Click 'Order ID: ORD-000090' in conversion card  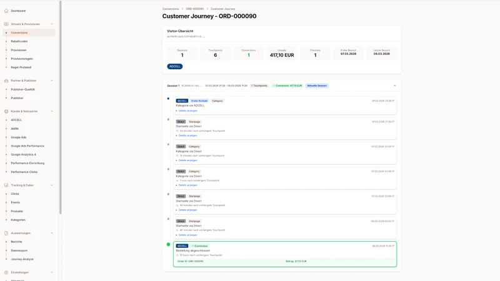click(191, 261)
